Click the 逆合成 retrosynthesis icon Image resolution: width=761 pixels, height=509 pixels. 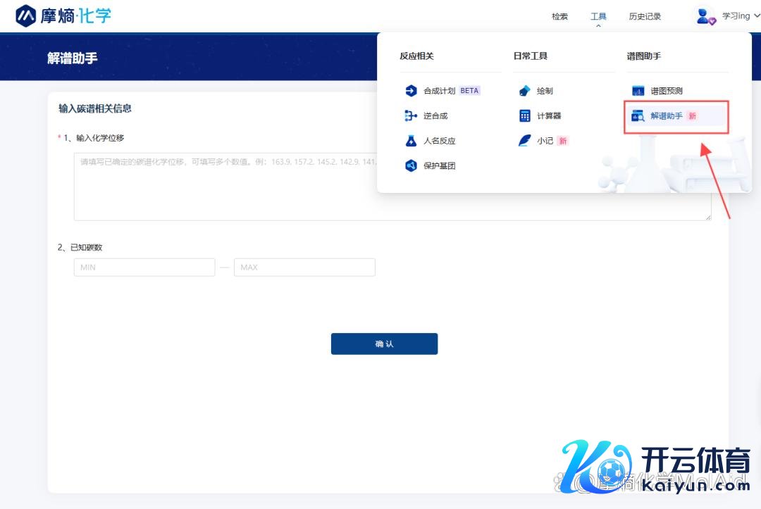point(411,116)
